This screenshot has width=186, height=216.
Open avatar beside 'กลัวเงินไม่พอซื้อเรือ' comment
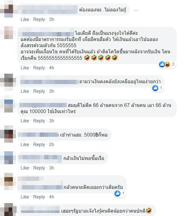9,158
